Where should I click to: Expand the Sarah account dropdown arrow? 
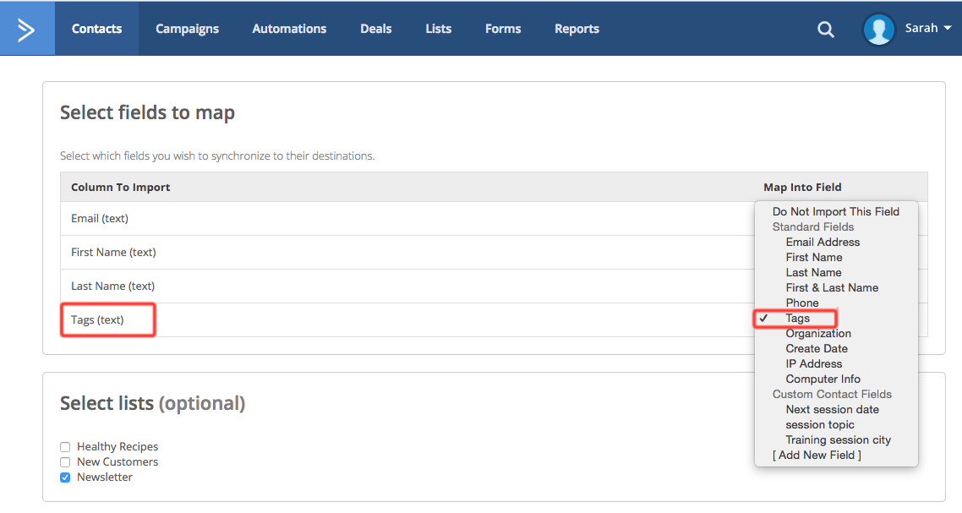(x=948, y=29)
